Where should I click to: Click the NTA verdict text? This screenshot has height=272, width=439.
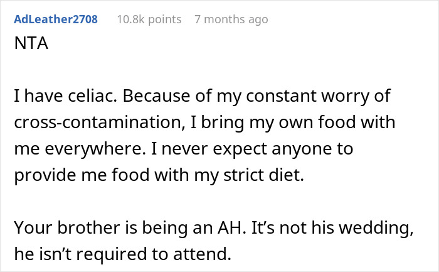pyautogui.click(x=27, y=47)
